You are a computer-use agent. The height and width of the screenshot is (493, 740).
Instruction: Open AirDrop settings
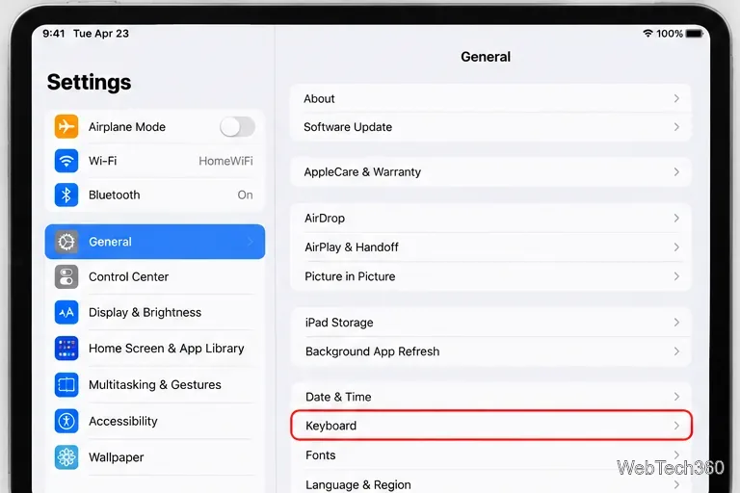[x=490, y=218]
